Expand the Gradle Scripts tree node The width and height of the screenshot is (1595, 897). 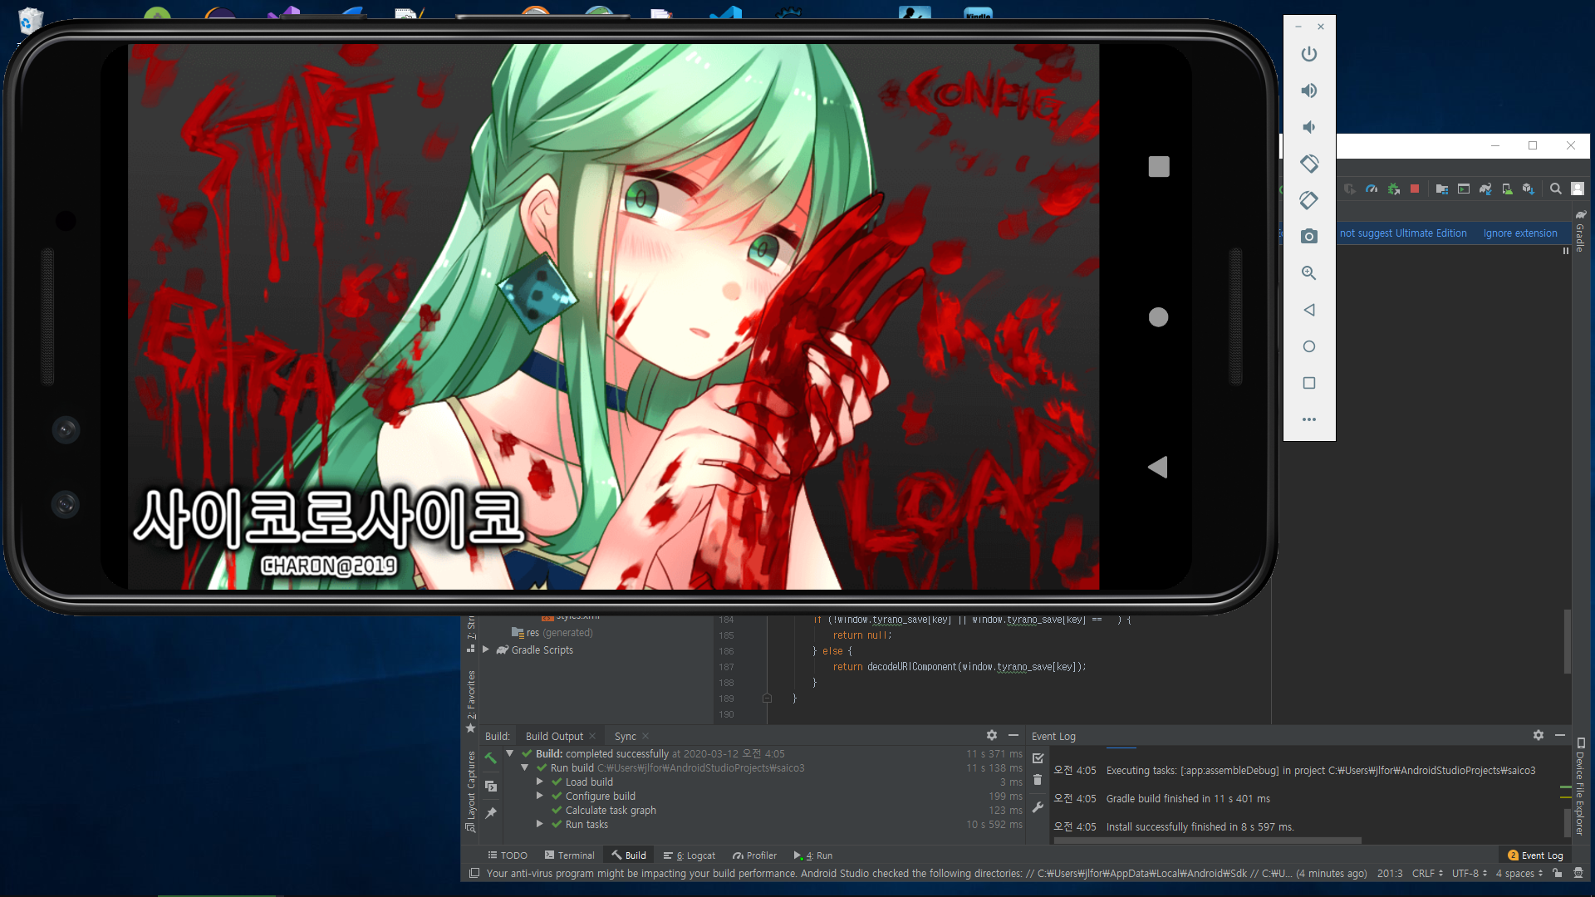pos(486,649)
